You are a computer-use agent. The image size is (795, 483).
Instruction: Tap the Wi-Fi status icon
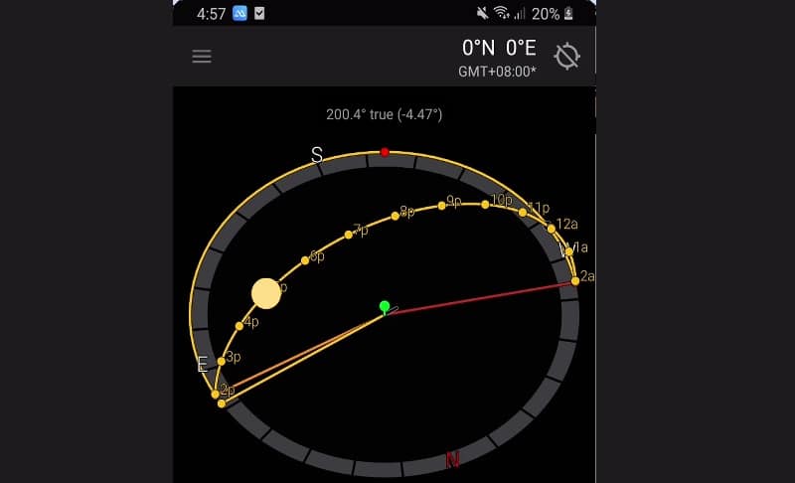502,13
